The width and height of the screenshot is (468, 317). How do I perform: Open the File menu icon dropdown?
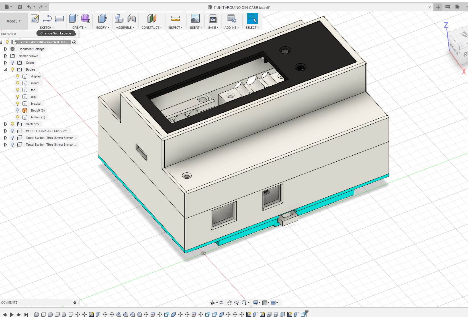pos(8,7)
